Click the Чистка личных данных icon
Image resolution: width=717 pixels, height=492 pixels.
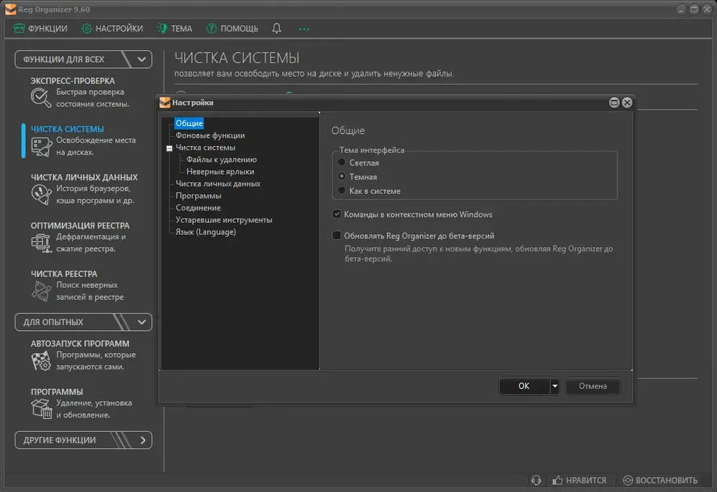[x=41, y=195]
